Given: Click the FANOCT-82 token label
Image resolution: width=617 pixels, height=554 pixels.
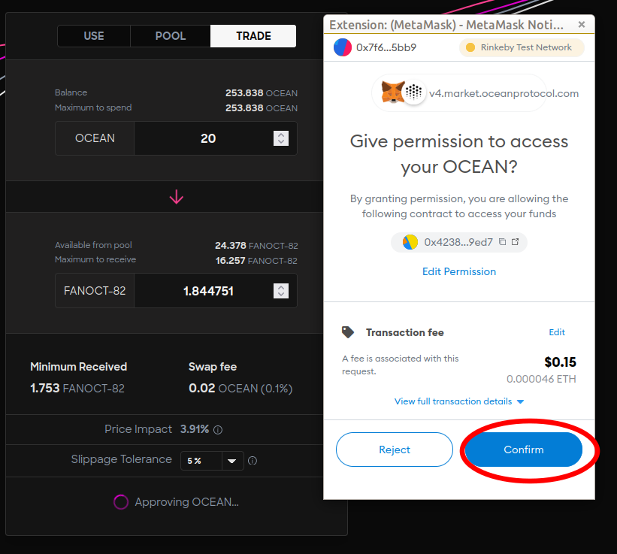Looking at the screenshot, I should [95, 291].
